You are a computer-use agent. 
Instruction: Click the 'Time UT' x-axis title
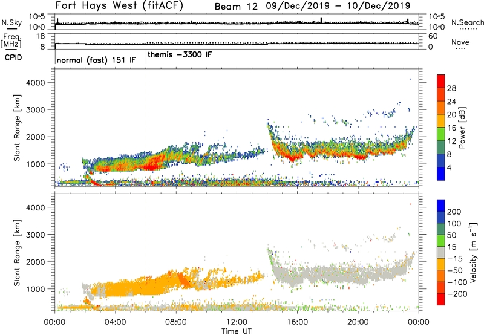[x=237, y=331]
